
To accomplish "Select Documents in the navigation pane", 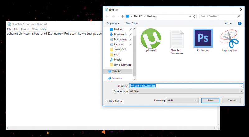I will (120, 40).
